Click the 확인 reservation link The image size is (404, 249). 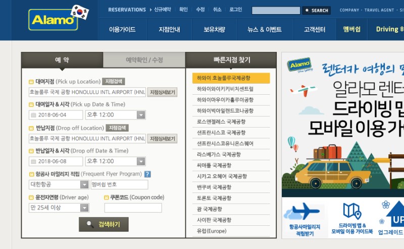pos(183,10)
